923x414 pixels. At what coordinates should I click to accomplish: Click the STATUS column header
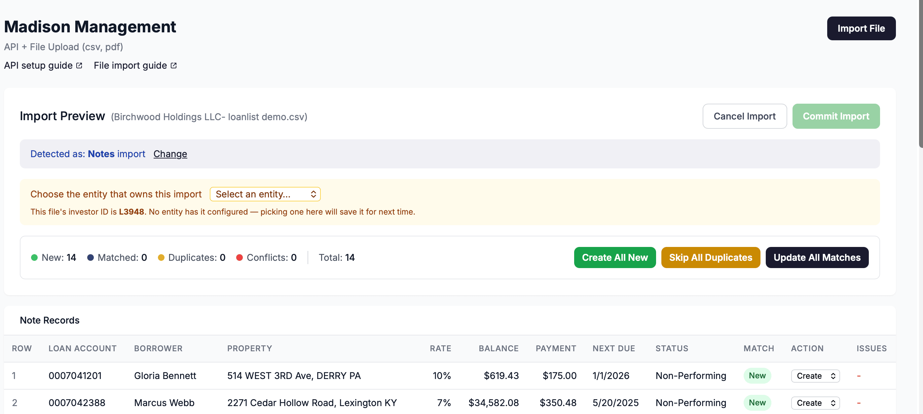pos(672,348)
